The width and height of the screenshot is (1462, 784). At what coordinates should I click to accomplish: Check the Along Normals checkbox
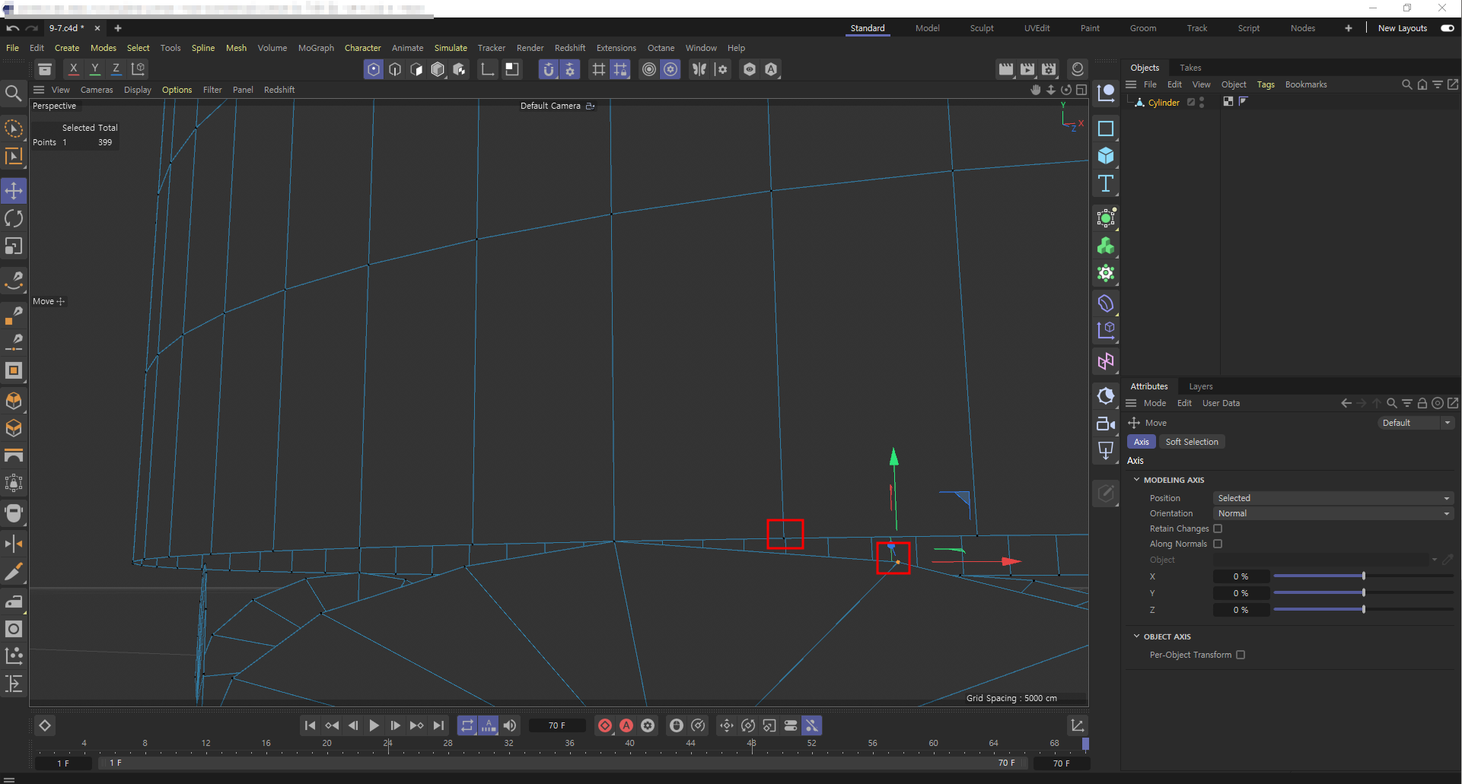coord(1218,544)
